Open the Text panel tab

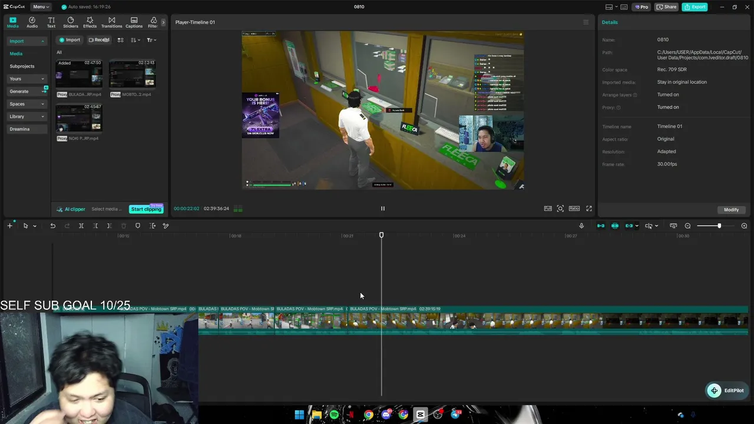click(51, 22)
